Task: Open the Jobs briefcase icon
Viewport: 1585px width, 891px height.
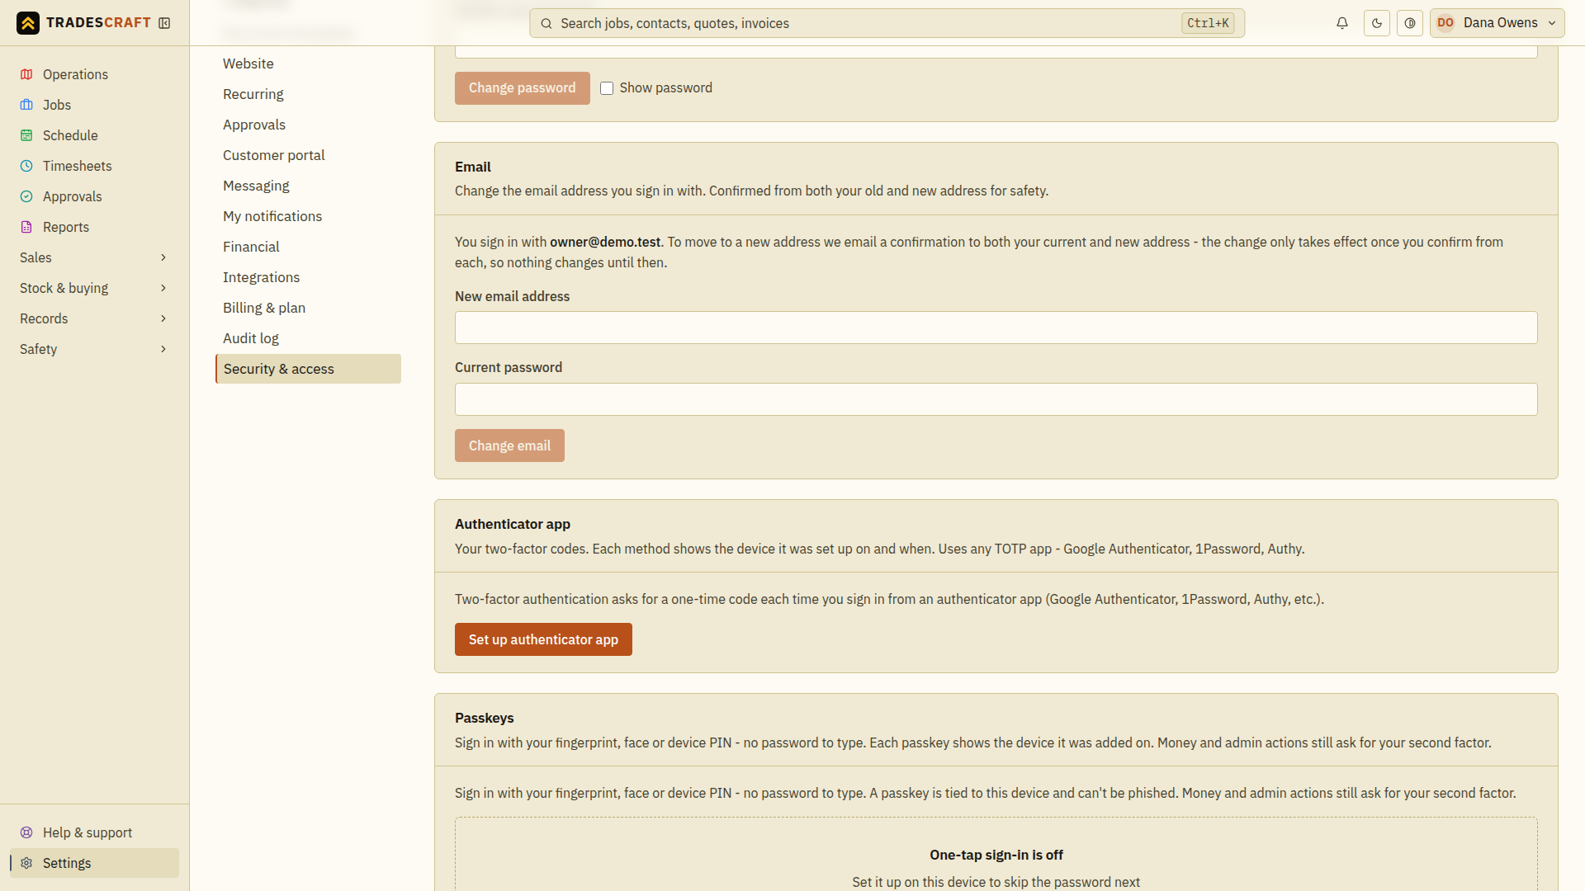Action: click(x=26, y=105)
